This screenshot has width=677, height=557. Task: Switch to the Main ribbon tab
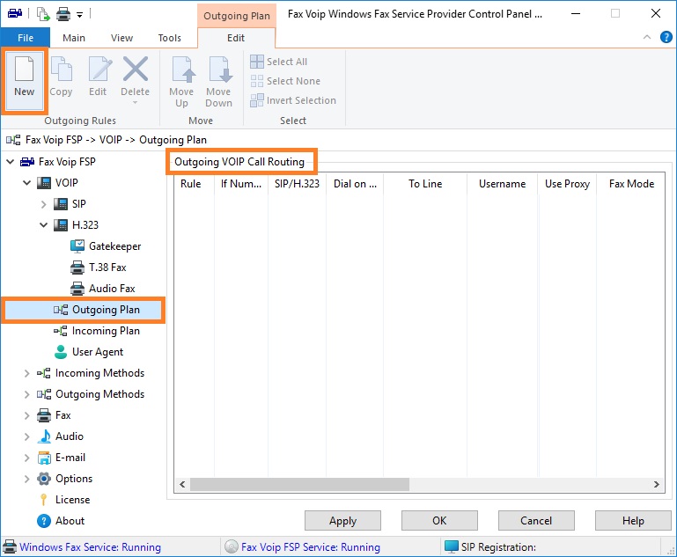pos(74,38)
